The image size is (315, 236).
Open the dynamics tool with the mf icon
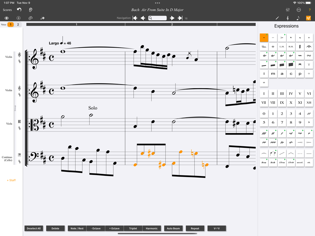click(308, 18)
